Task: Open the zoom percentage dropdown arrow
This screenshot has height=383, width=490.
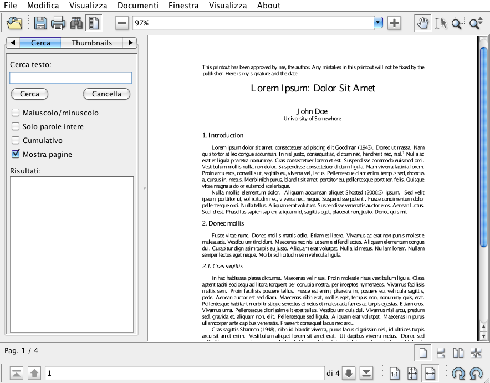Action: coord(379,23)
